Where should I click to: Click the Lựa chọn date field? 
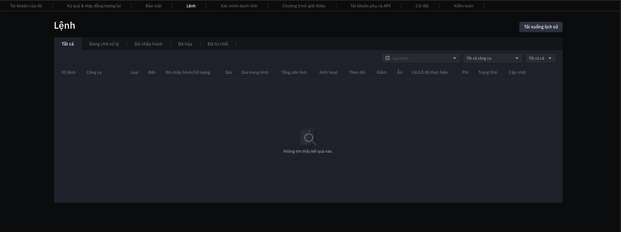pos(421,58)
